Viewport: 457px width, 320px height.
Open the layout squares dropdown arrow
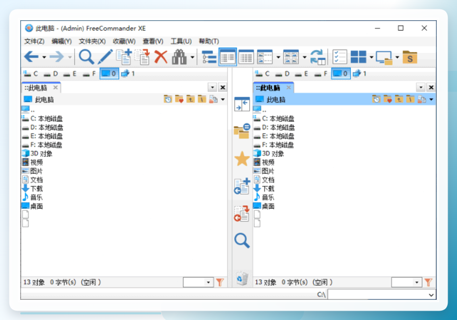tap(371, 57)
